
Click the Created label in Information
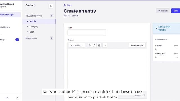[x=159, y=45]
